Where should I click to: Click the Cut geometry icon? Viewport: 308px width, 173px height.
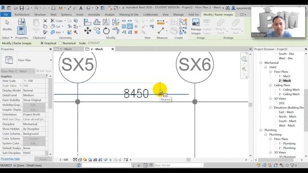point(52,26)
